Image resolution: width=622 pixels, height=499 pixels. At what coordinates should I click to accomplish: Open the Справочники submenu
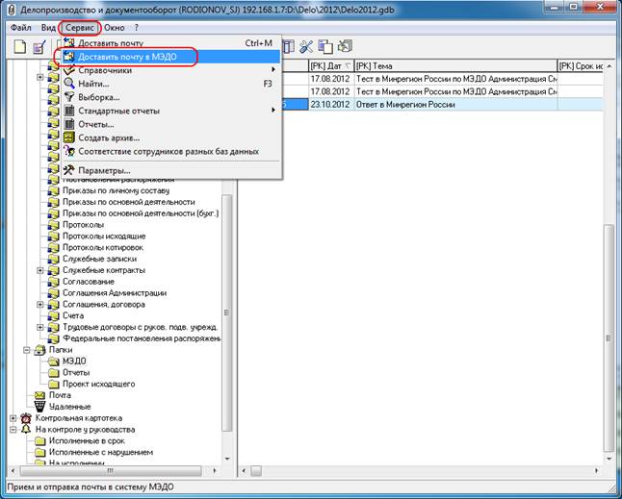[x=105, y=70]
